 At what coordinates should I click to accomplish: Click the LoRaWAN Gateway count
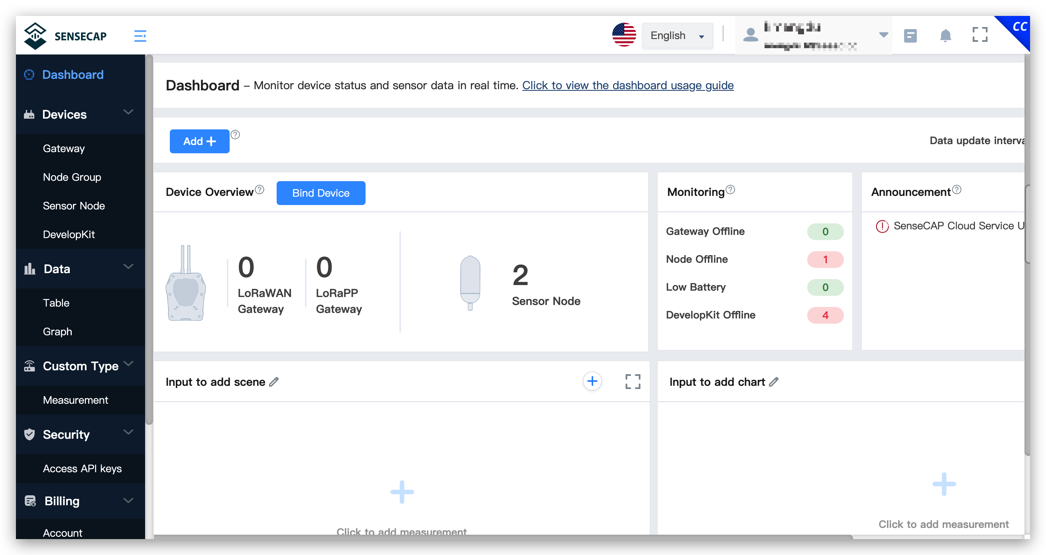(246, 268)
